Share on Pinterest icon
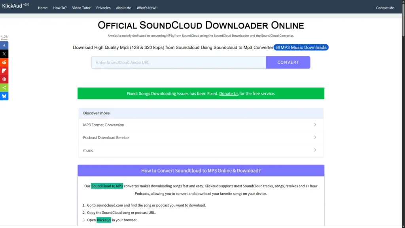The image size is (405, 228). tap(4, 79)
